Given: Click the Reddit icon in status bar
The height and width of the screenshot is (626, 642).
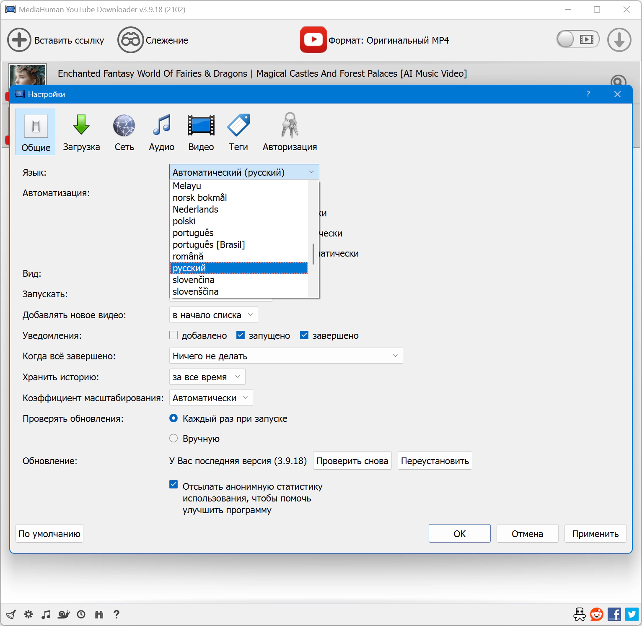Looking at the screenshot, I should (x=597, y=614).
